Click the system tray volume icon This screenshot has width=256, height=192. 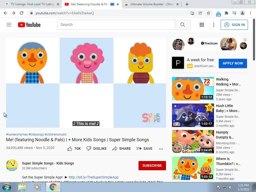pyautogui.click(x=231, y=187)
